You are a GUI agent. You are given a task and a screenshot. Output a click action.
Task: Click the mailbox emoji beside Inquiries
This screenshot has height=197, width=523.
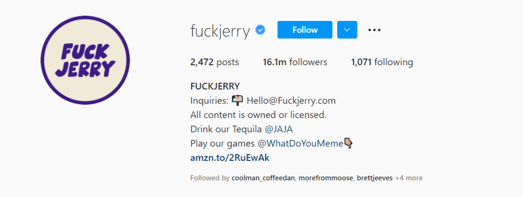237,100
